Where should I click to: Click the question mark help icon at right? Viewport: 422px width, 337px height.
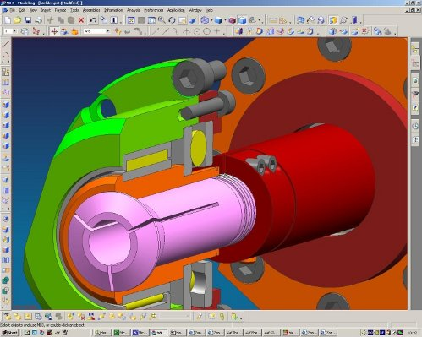(415, 108)
